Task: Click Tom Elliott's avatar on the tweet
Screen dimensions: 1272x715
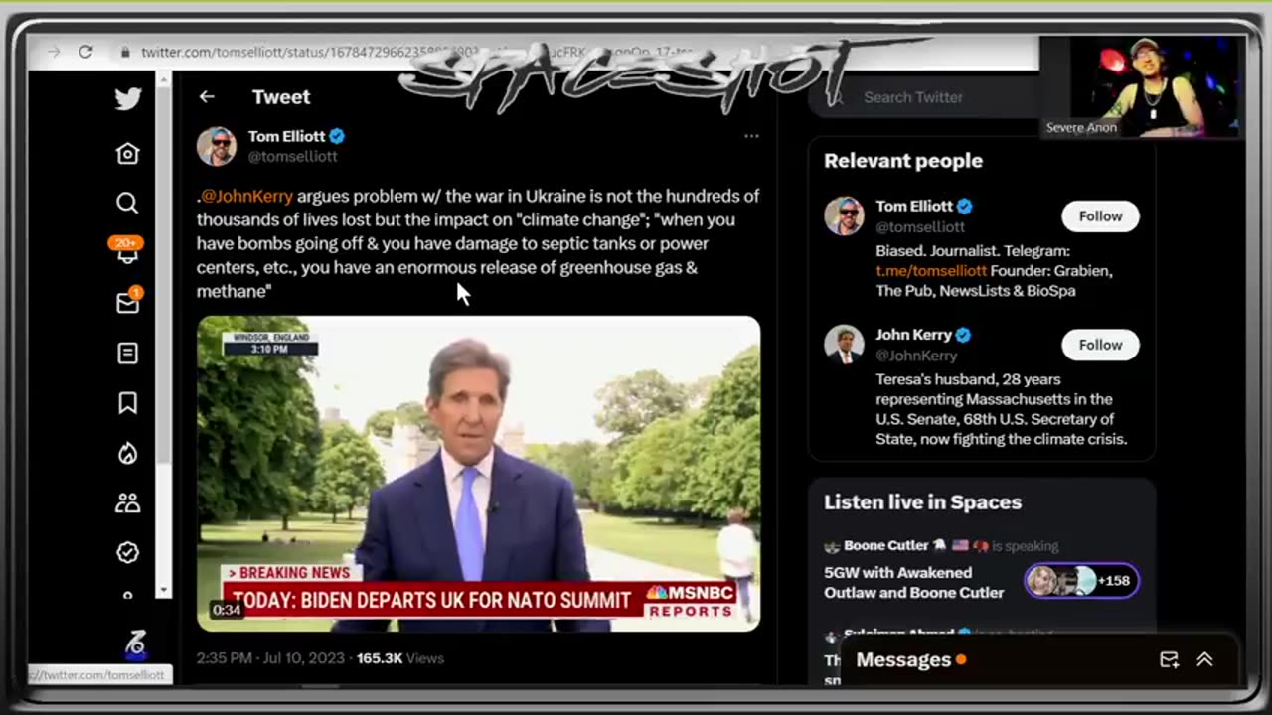Action: 216,146
